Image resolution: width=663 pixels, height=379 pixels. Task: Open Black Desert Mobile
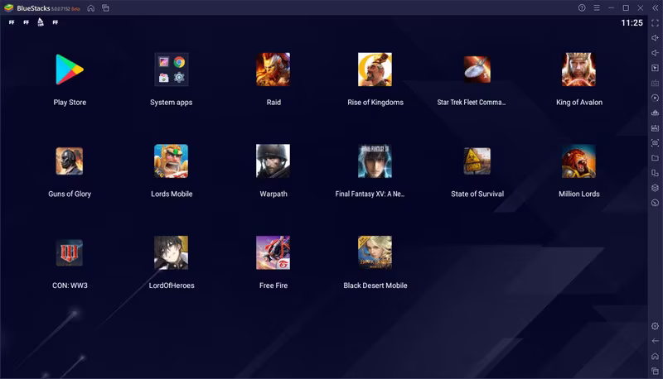(x=375, y=253)
